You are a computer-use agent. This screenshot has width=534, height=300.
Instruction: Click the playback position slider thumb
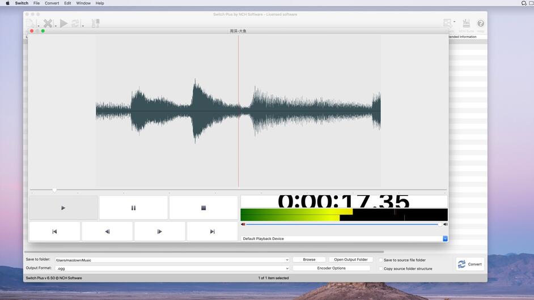[54, 190]
